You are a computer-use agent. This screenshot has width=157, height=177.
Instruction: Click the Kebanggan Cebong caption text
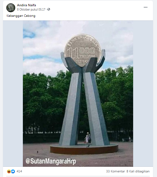coord(21,16)
